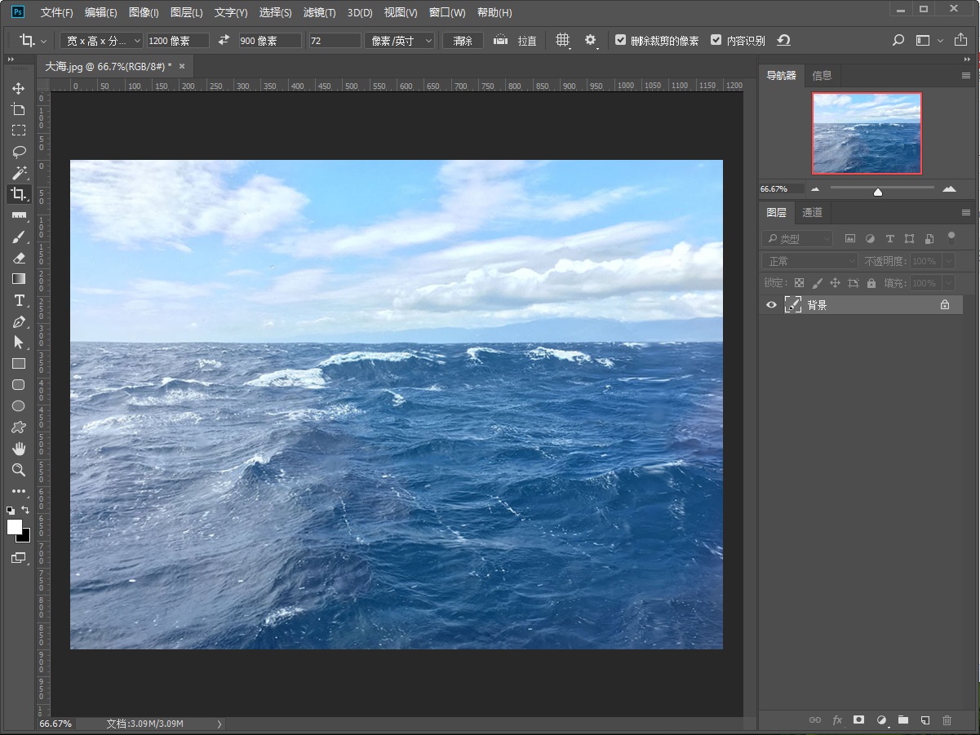The image size is (980, 735).
Task: Select the Ruler tool
Action: [x=18, y=215]
